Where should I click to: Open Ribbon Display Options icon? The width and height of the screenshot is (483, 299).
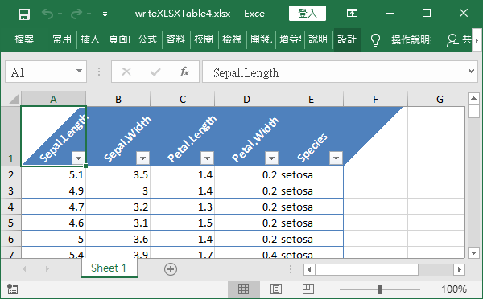(x=352, y=13)
